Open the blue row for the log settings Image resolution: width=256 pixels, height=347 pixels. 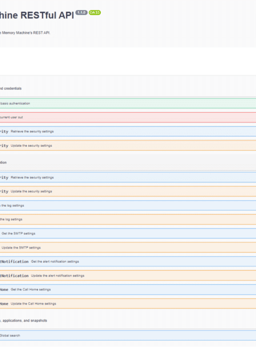(128, 206)
